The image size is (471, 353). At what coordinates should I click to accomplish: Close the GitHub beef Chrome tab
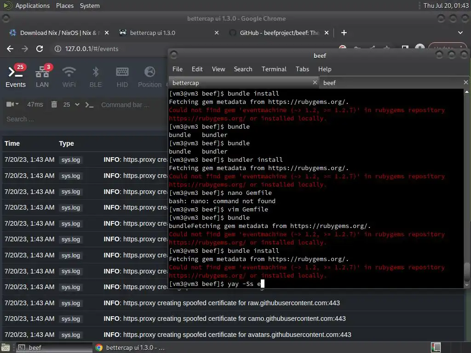point(327,33)
